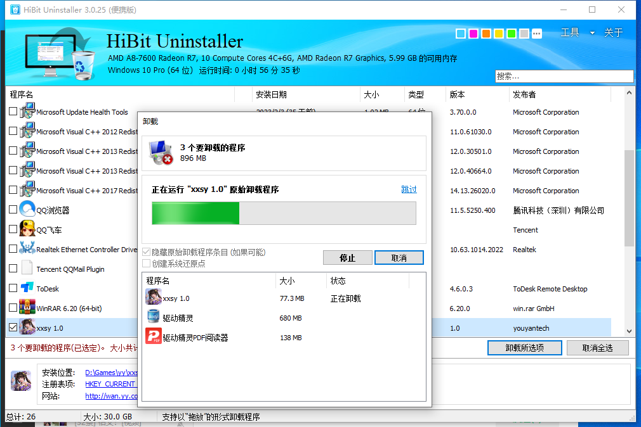
Task: Open the 关于 menu item
Action: click(x=614, y=32)
